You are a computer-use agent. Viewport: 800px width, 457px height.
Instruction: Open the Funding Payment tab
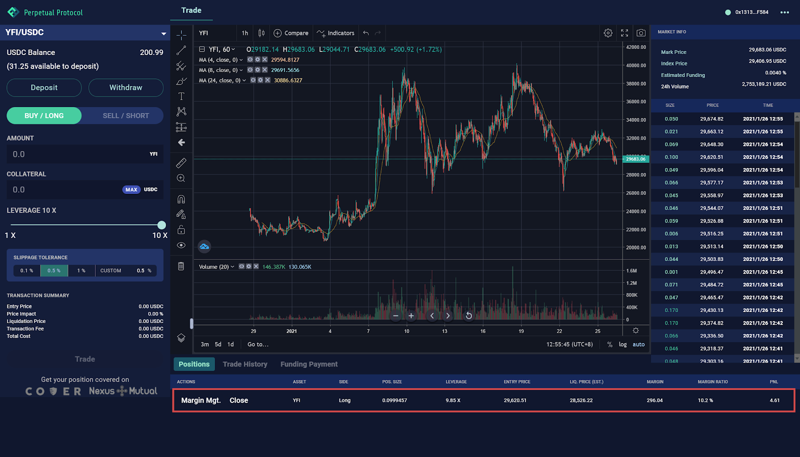309,364
